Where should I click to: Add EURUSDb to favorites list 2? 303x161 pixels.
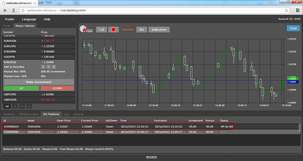click(48, 67)
